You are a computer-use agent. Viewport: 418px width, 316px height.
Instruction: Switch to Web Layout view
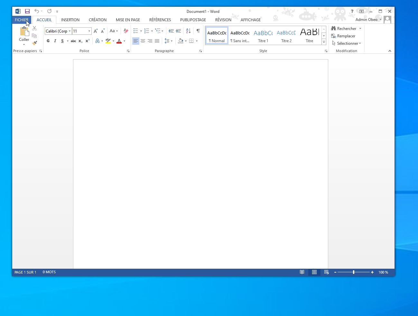pyautogui.click(x=327, y=272)
